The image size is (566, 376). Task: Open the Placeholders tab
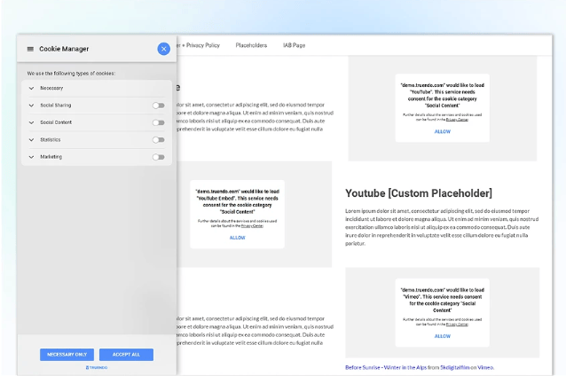click(251, 45)
